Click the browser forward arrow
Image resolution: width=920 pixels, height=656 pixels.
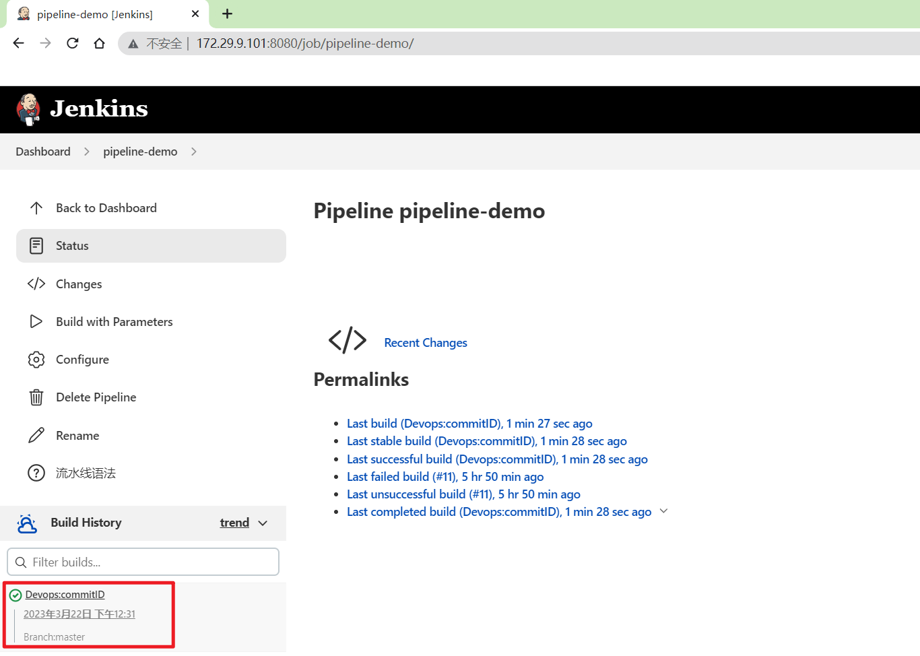[45, 43]
